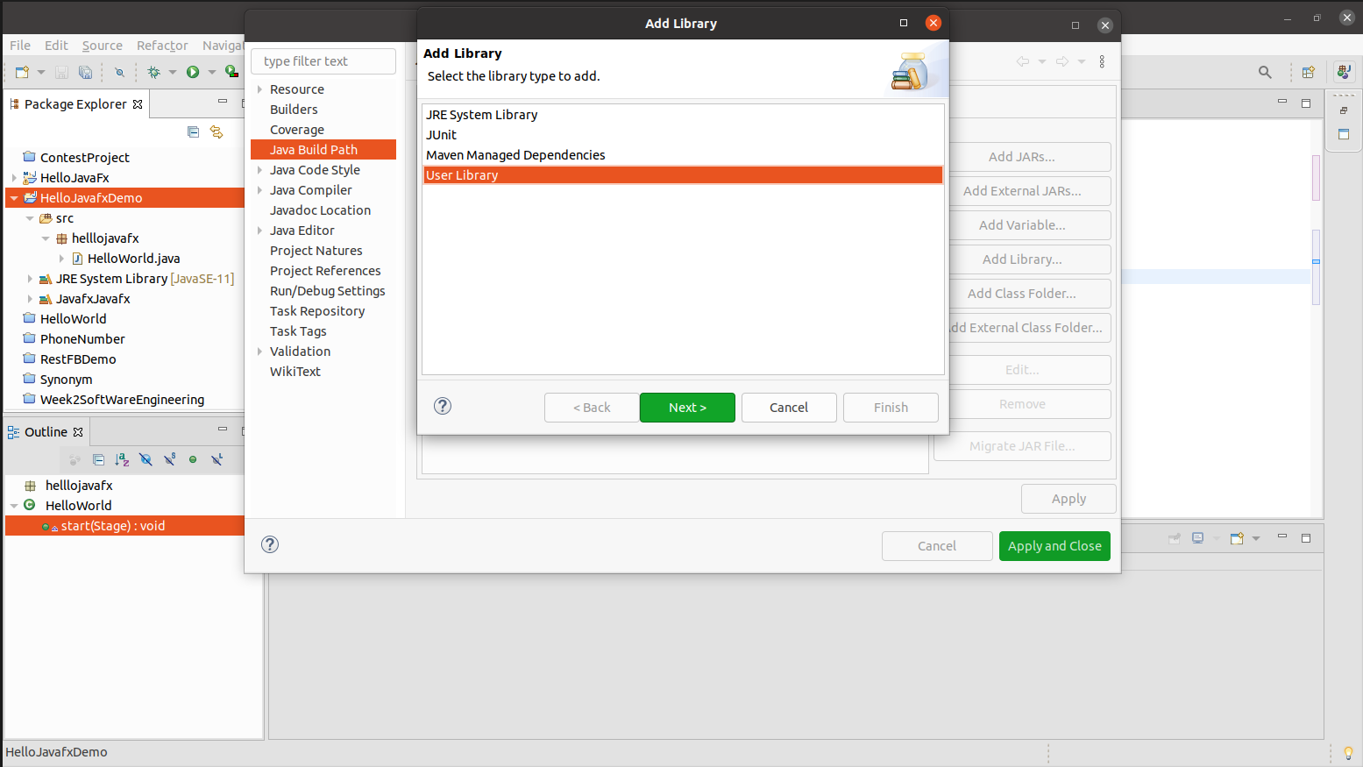Collapse all nodes in the Outline view

[99, 459]
